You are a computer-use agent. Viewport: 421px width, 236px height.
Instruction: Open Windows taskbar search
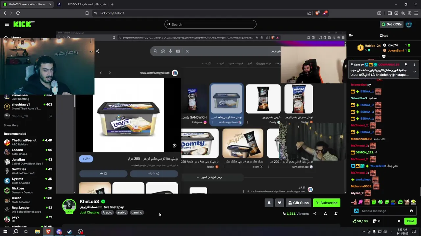pyautogui.click(x=16, y=232)
